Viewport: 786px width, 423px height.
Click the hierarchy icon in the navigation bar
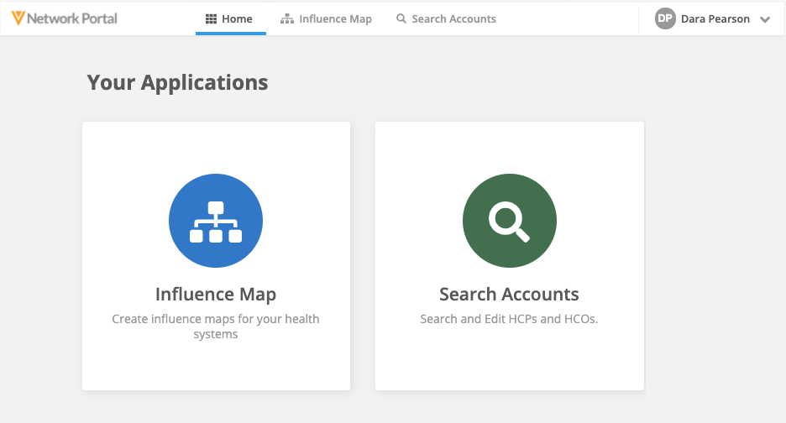[287, 18]
